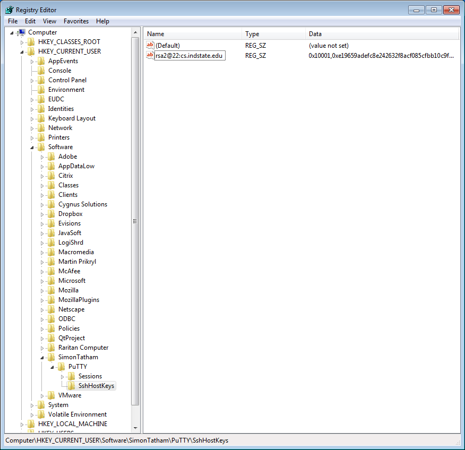Select the QtProject key
This screenshot has width=465, height=450.
72,338
